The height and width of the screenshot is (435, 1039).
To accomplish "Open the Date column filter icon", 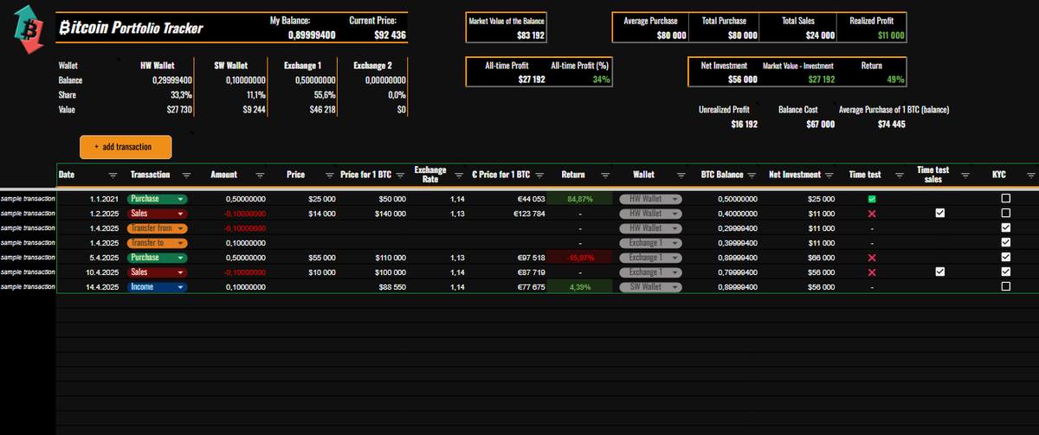I will pyautogui.click(x=113, y=175).
